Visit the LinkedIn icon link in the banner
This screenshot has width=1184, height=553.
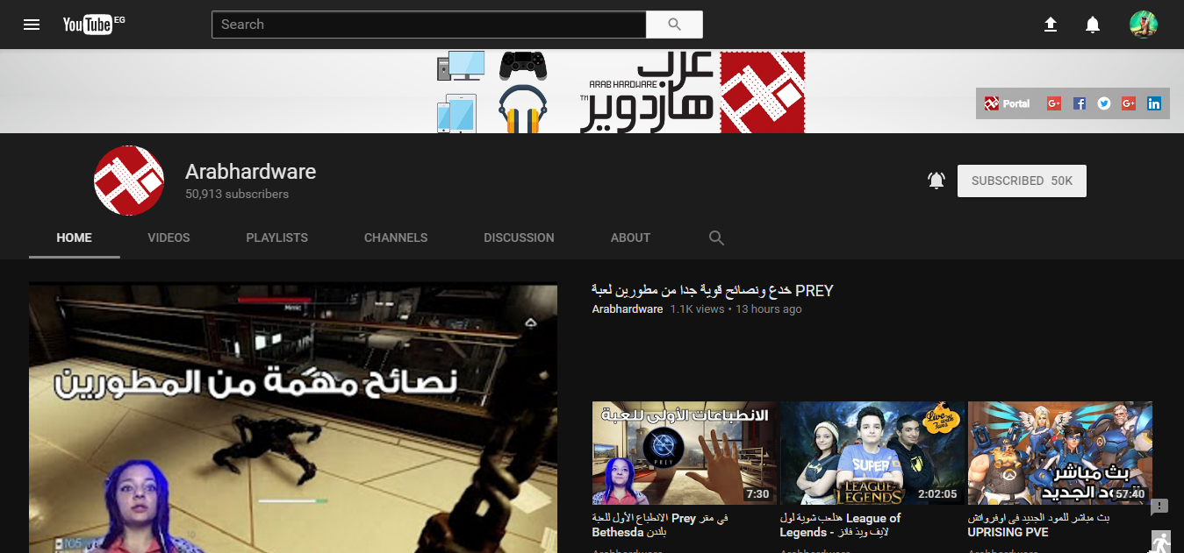click(x=1153, y=103)
